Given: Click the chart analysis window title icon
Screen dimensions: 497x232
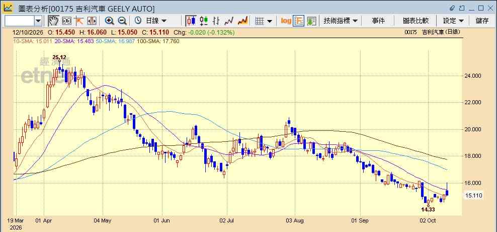Looking at the screenshot, I should 8,8.
